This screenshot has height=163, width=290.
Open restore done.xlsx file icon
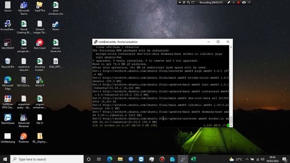(56, 46)
